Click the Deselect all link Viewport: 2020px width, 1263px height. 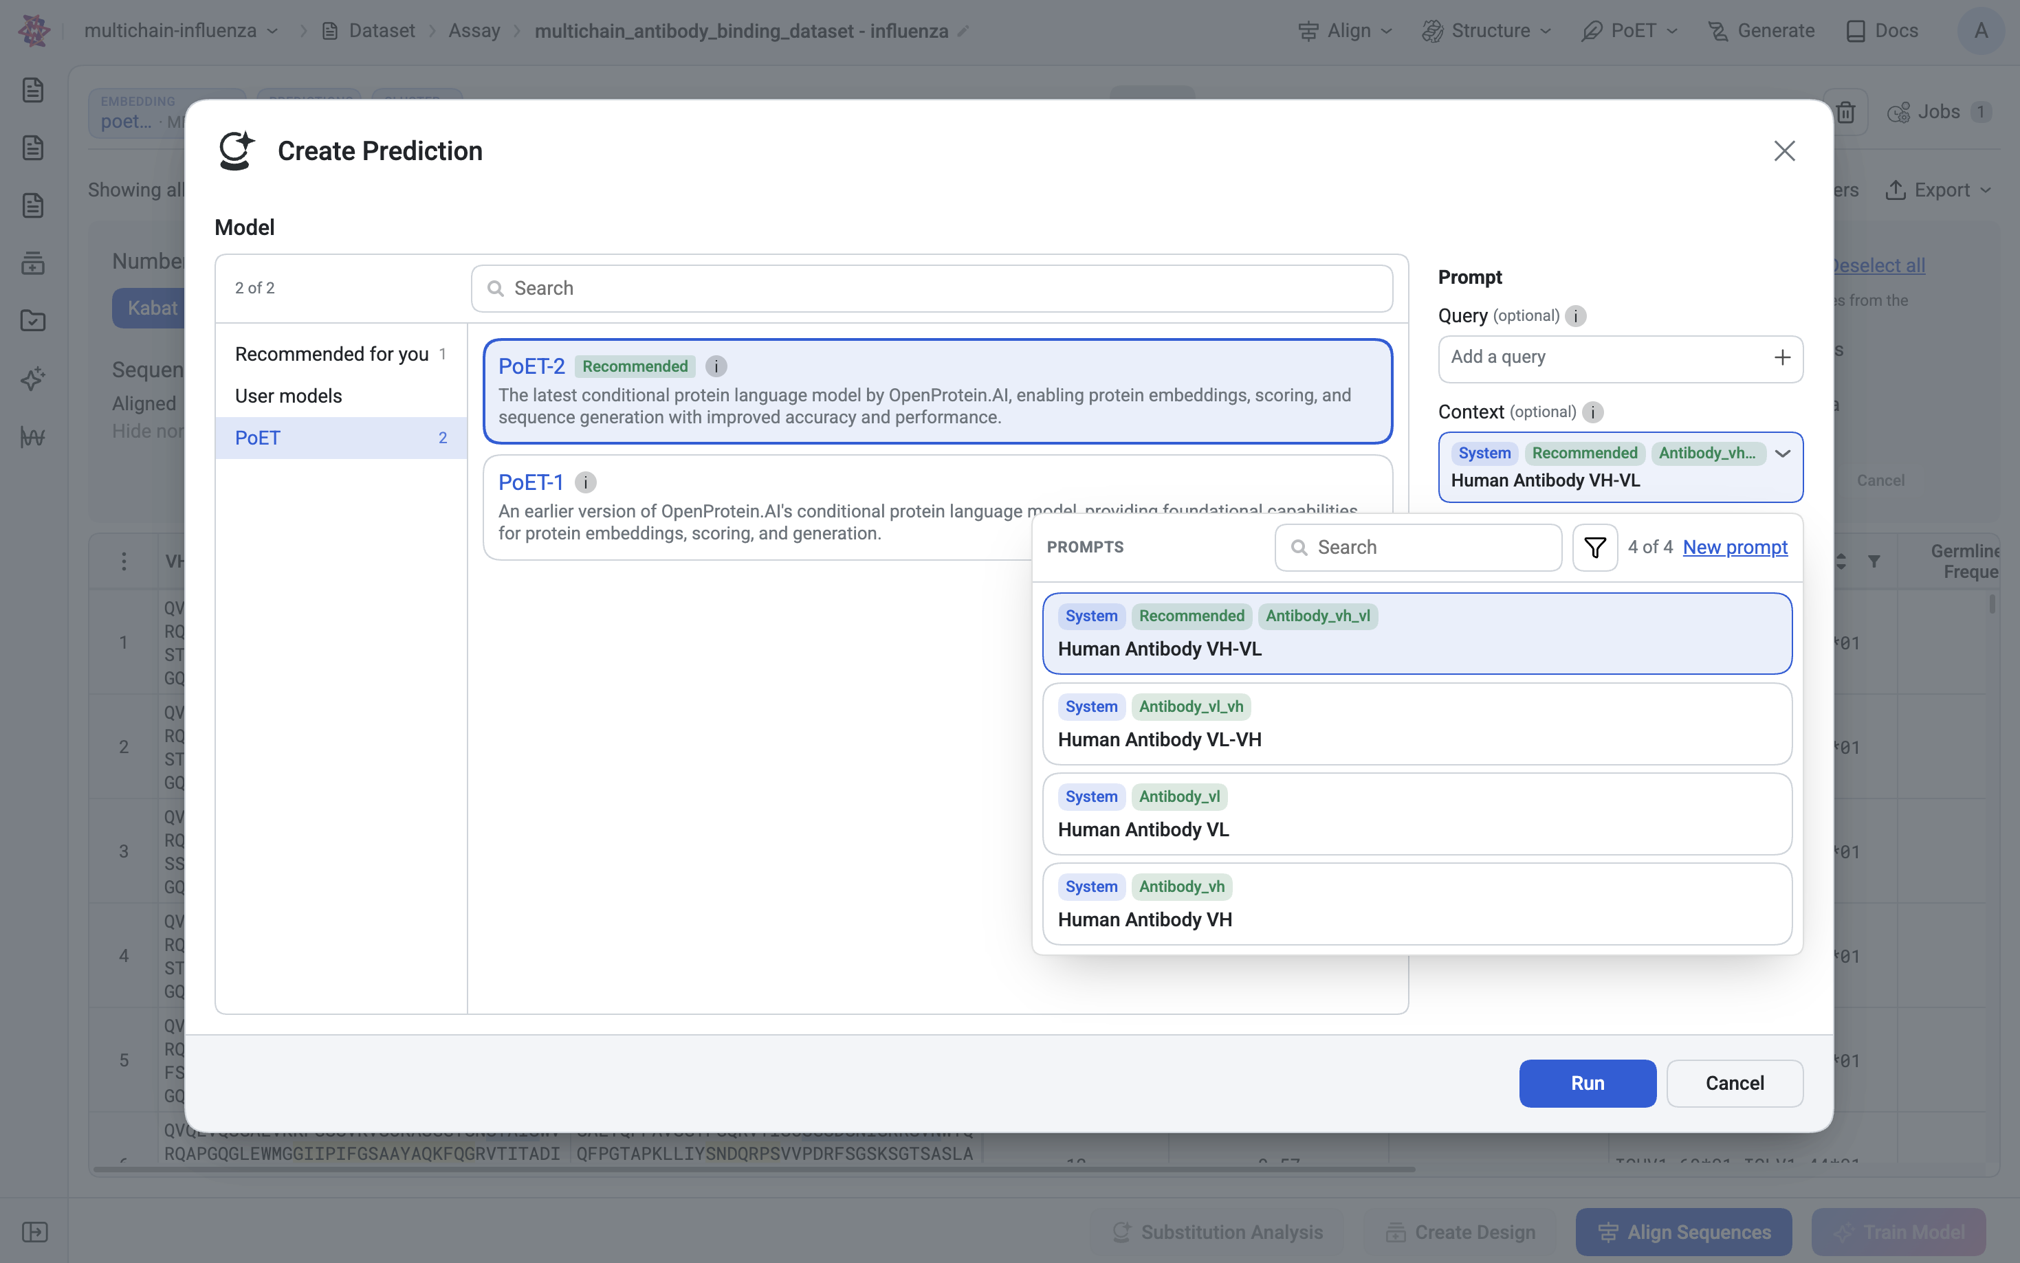coord(1879,266)
